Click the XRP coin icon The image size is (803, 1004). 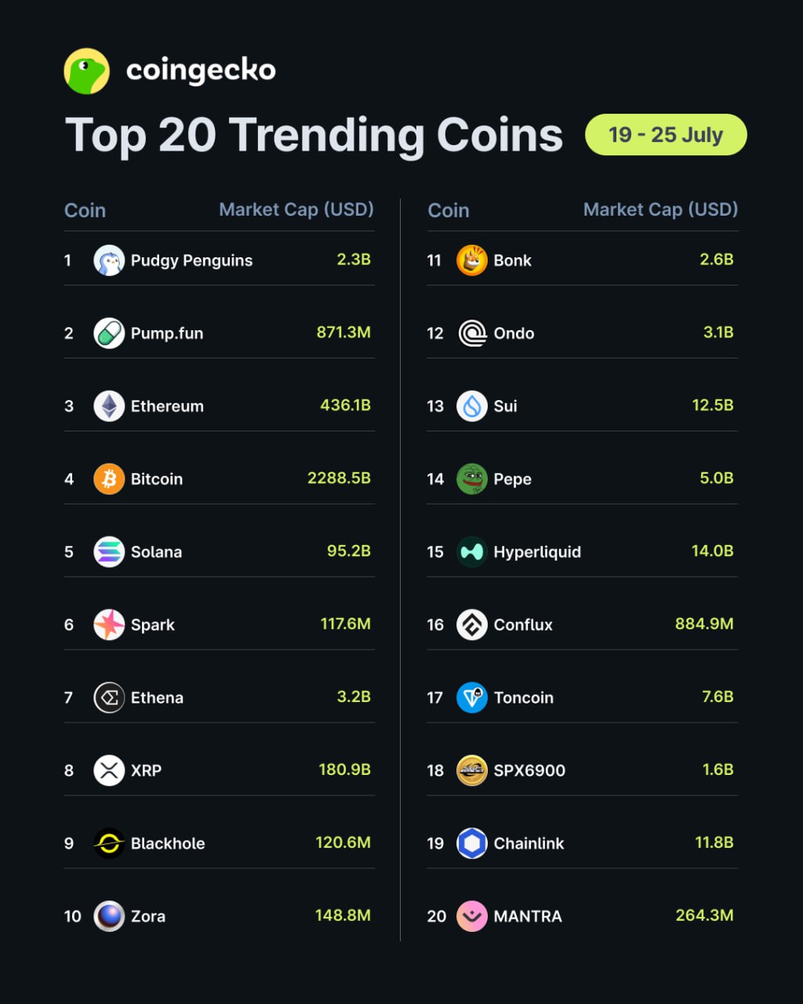tap(109, 770)
